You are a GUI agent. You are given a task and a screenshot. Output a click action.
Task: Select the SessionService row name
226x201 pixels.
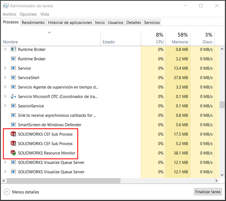point(31,106)
